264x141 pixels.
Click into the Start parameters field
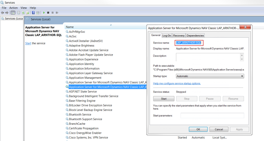(212, 116)
